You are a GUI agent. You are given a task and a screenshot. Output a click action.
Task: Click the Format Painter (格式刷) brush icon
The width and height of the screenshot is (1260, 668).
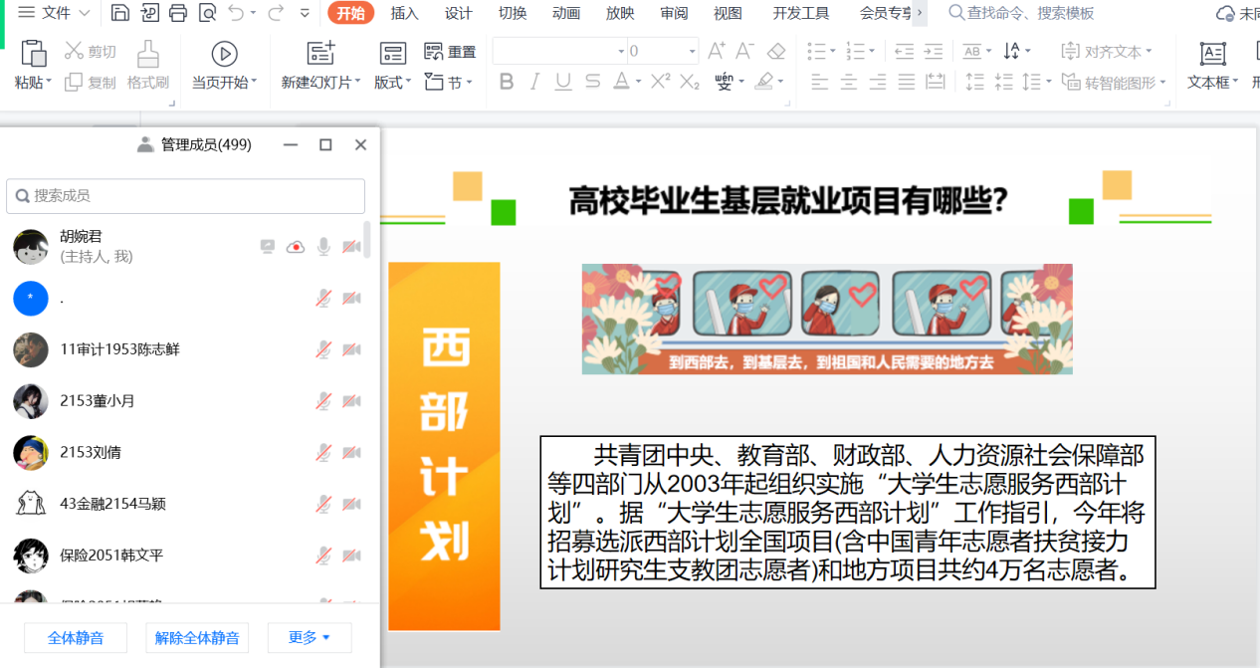147,54
